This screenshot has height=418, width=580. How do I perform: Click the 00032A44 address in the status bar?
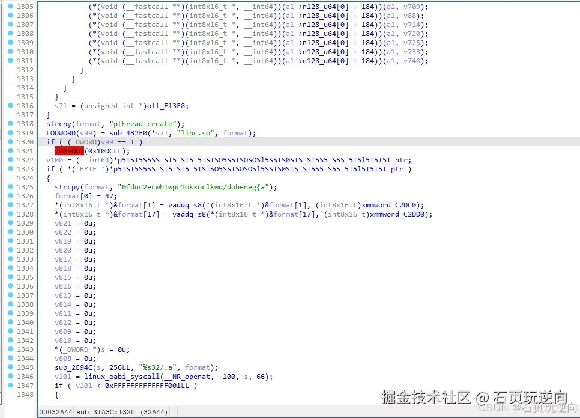coord(55,412)
